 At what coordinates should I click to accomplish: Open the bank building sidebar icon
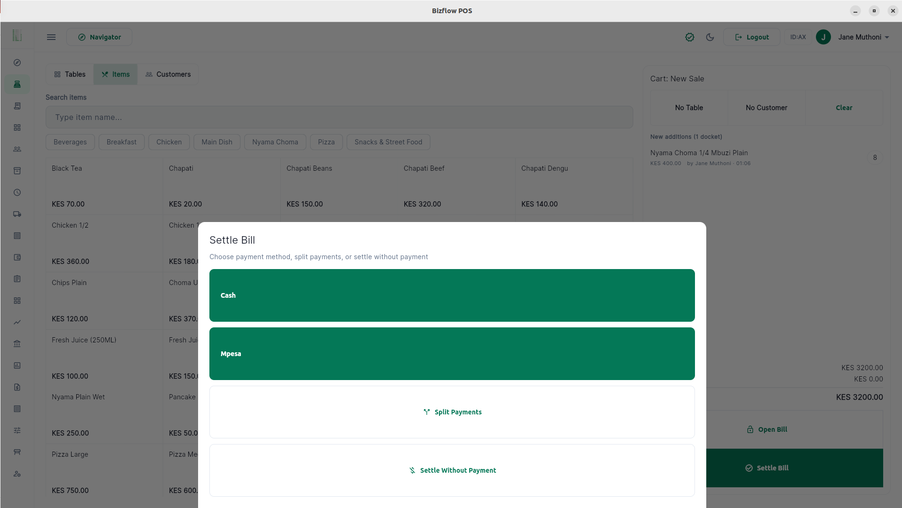[x=17, y=344]
